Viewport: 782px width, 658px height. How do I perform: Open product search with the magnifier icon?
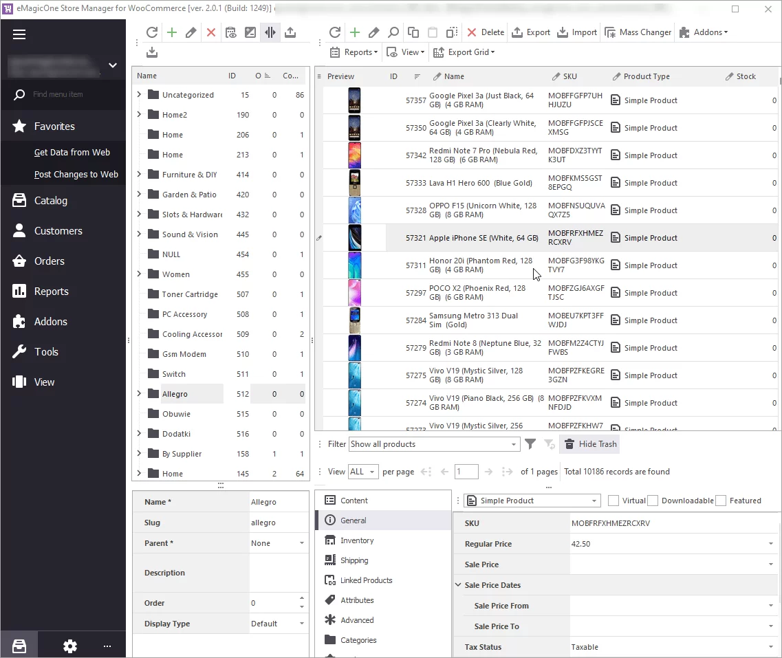tap(393, 32)
